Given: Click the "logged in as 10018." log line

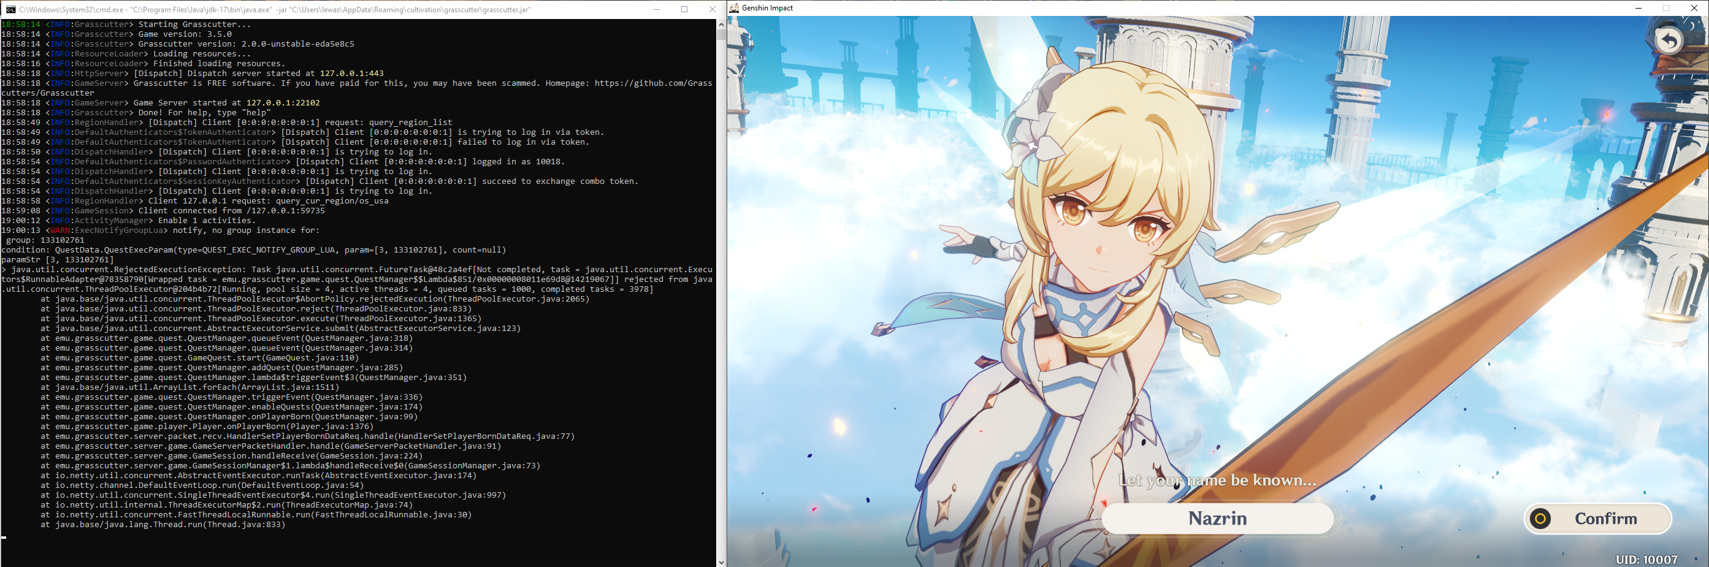Looking at the screenshot, I should pyautogui.click(x=283, y=162).
